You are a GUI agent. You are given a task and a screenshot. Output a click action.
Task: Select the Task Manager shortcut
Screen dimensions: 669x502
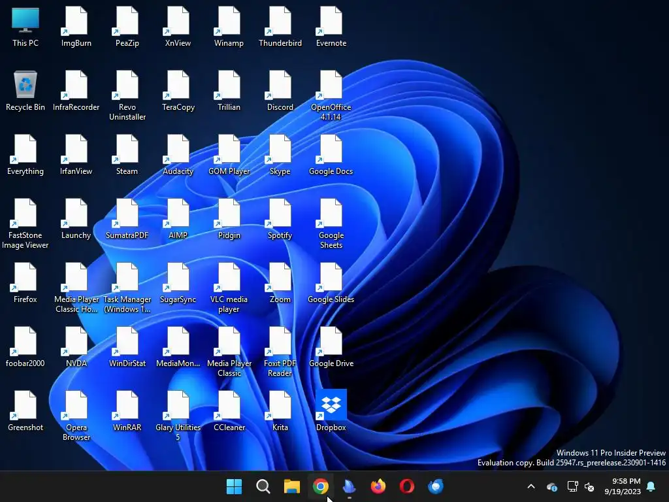click(127, 288)
